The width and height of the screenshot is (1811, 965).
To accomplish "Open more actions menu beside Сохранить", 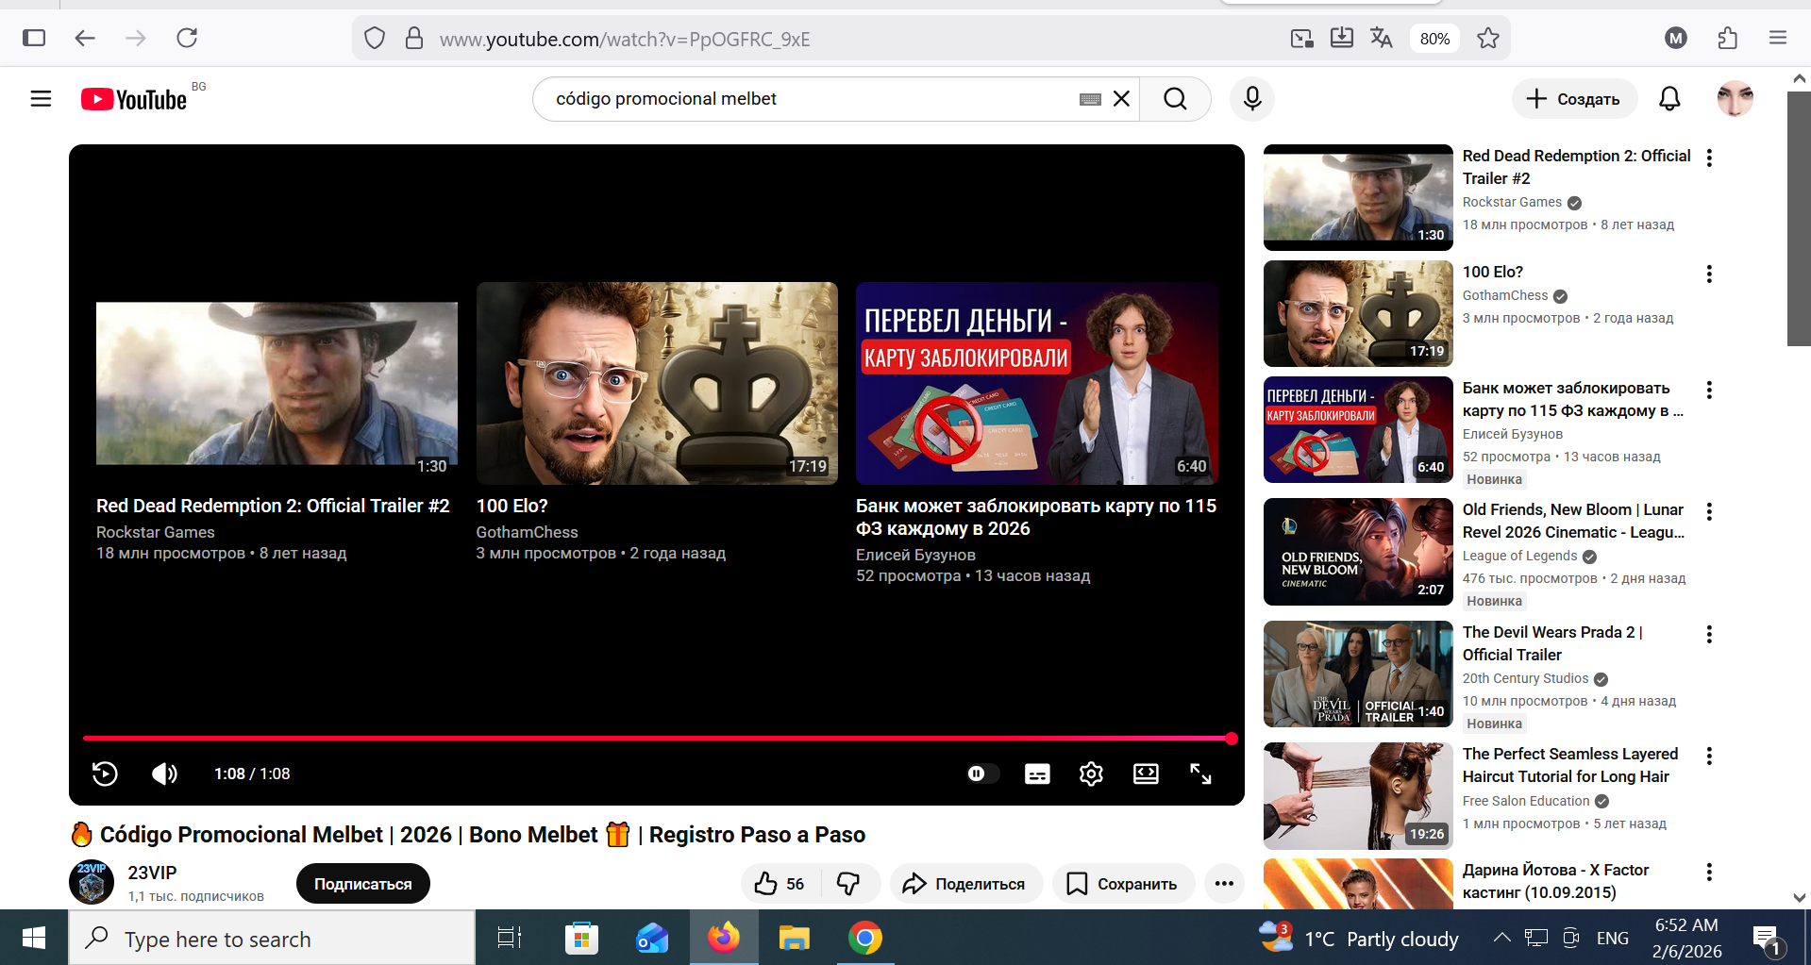I will 1224,884.
